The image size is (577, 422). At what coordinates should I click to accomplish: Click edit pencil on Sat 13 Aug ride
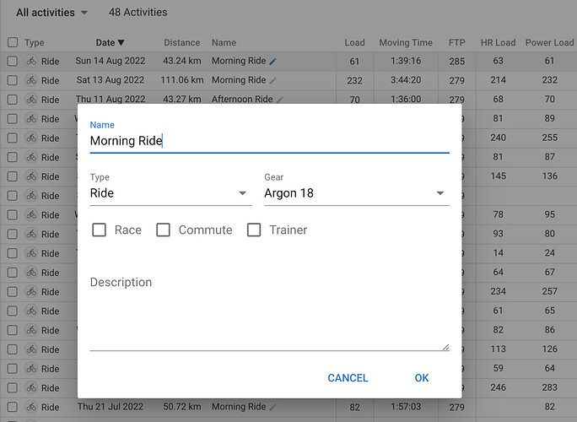pos(272,81)
